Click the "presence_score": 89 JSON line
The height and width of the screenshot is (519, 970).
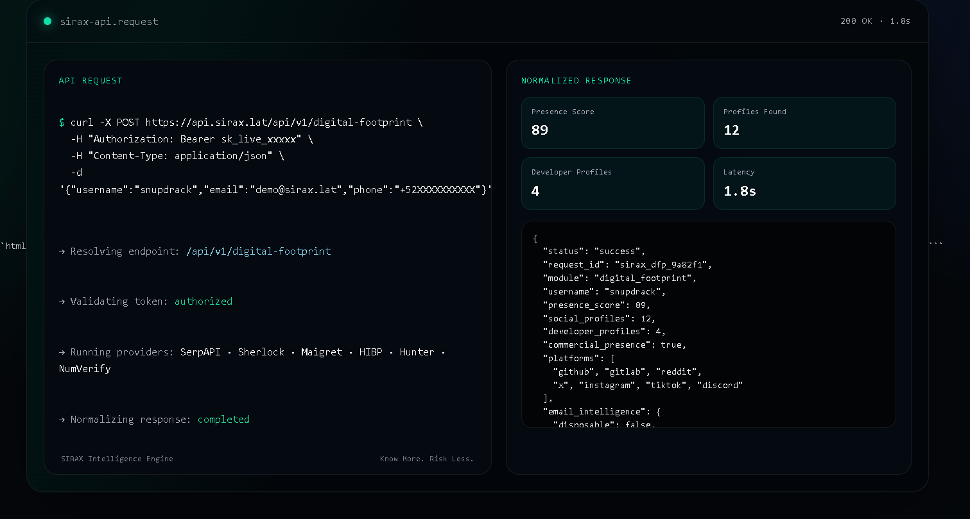597,305
